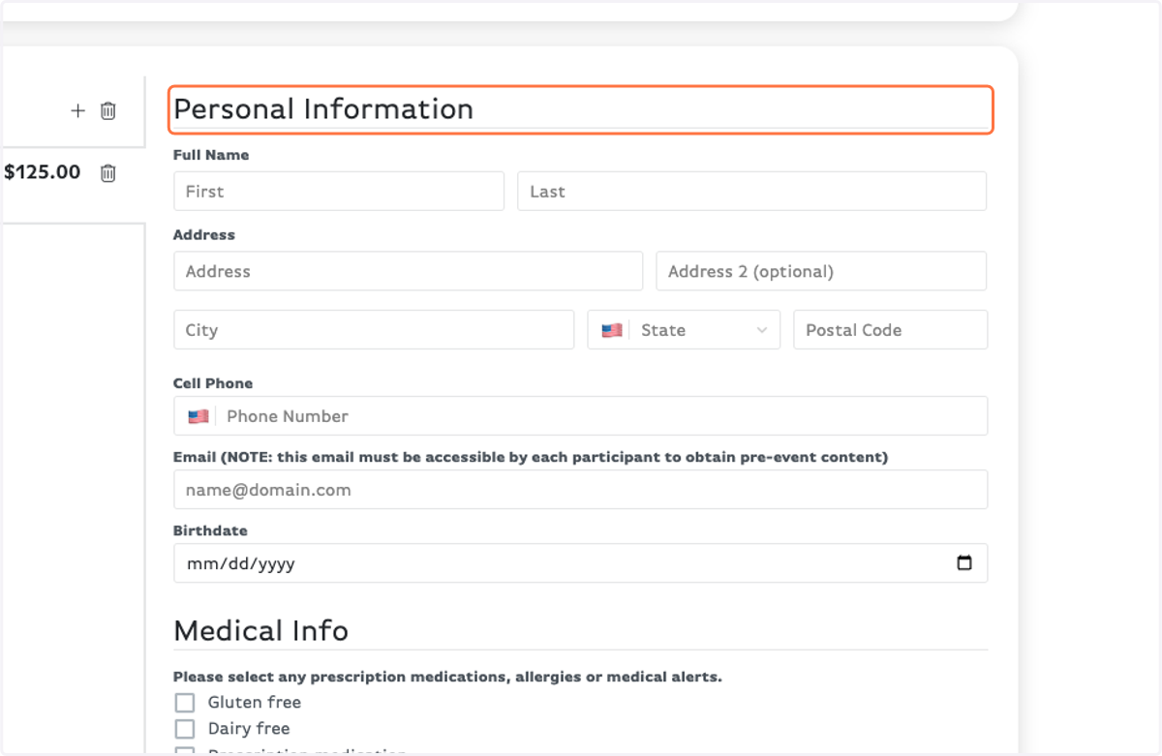Click the US flag in Phone Number field

pos(199,416)
